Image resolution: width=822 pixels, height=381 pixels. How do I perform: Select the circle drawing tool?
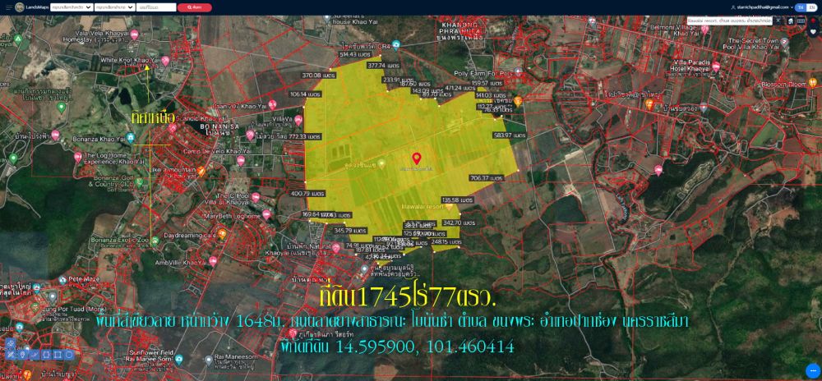point(69,355)
